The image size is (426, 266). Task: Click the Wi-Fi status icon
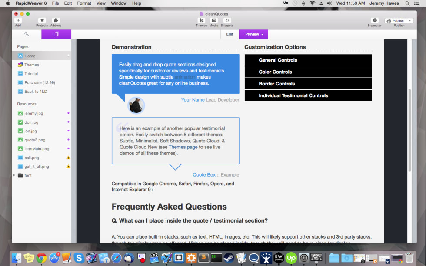click(x=313, y=3)
